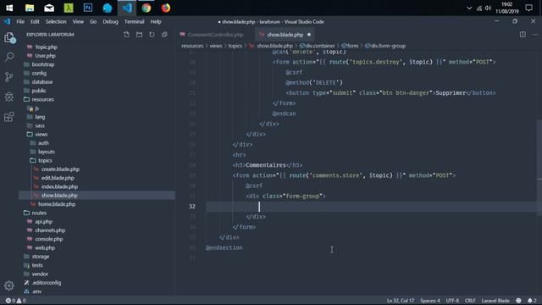This screenshot has height=305, width=542.
Task: Refresh the Explorer file tree
Action: (152, 35)
